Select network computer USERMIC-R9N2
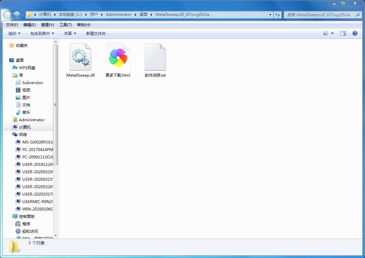Viewport: 365px width, 258px height. [x=38, y=201]
